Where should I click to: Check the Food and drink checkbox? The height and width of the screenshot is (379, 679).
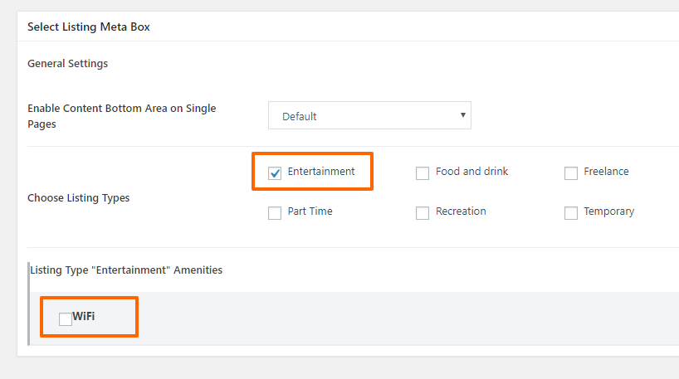point(423,173)
